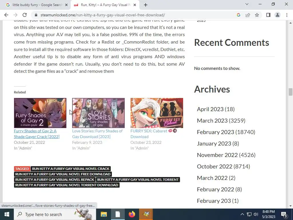293x220 pixels.
Task: Click the "Recent Comments" heading
Action: [x=231, y=43]
